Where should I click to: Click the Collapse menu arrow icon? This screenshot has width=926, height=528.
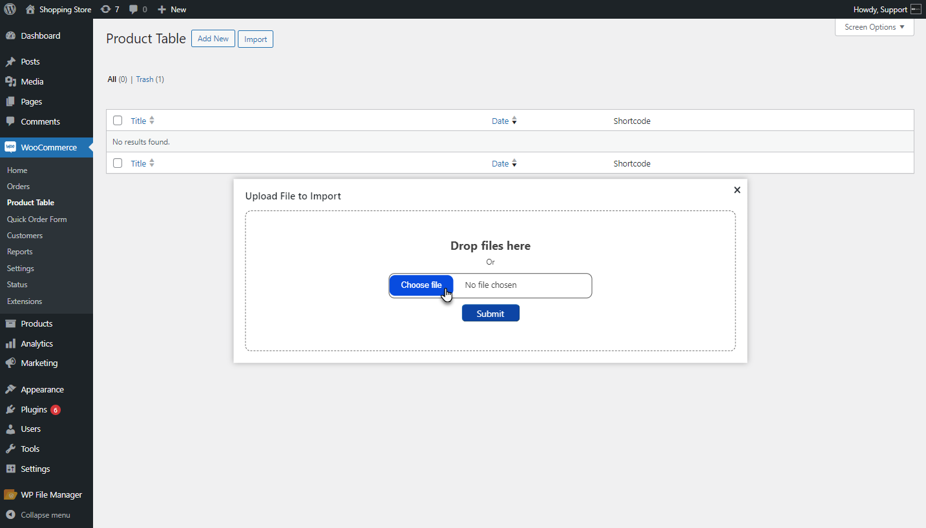[10, 515]
